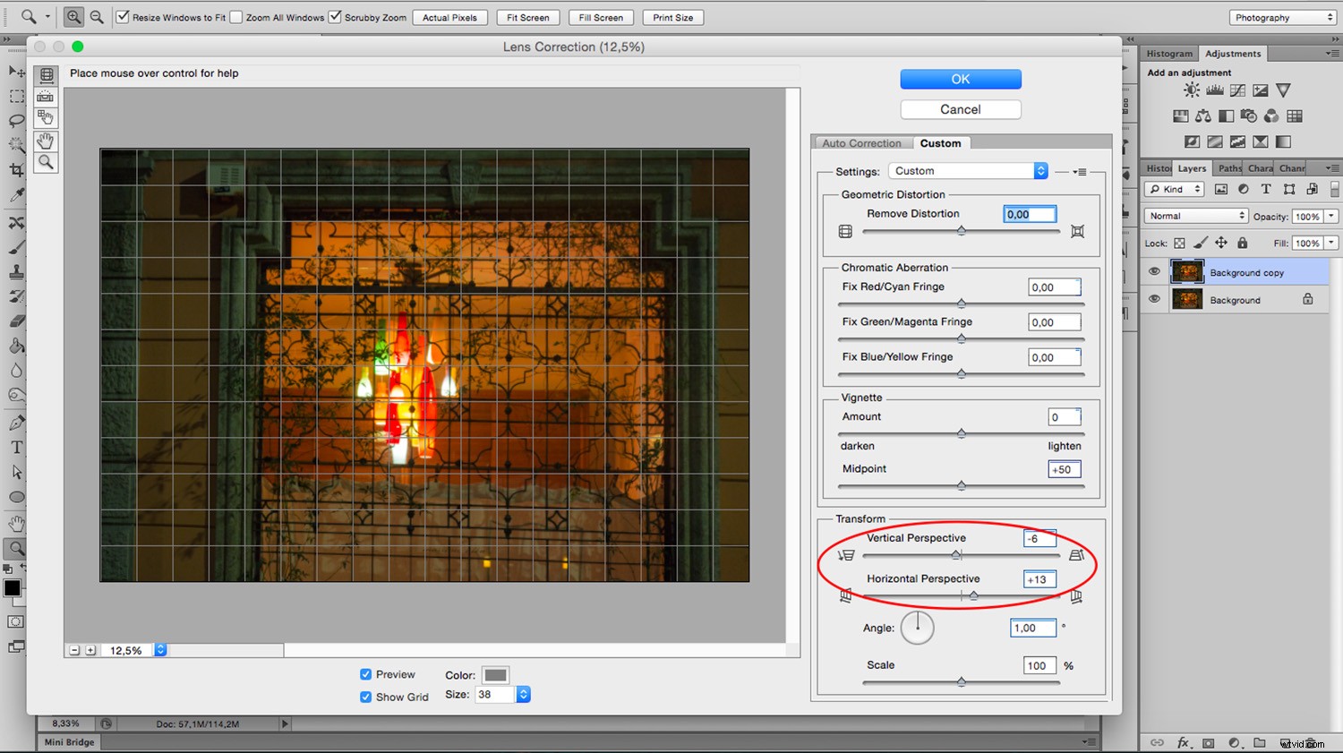
Task: Add a Photo Filter adjustment layer
Action: [x=1248, y=115]
